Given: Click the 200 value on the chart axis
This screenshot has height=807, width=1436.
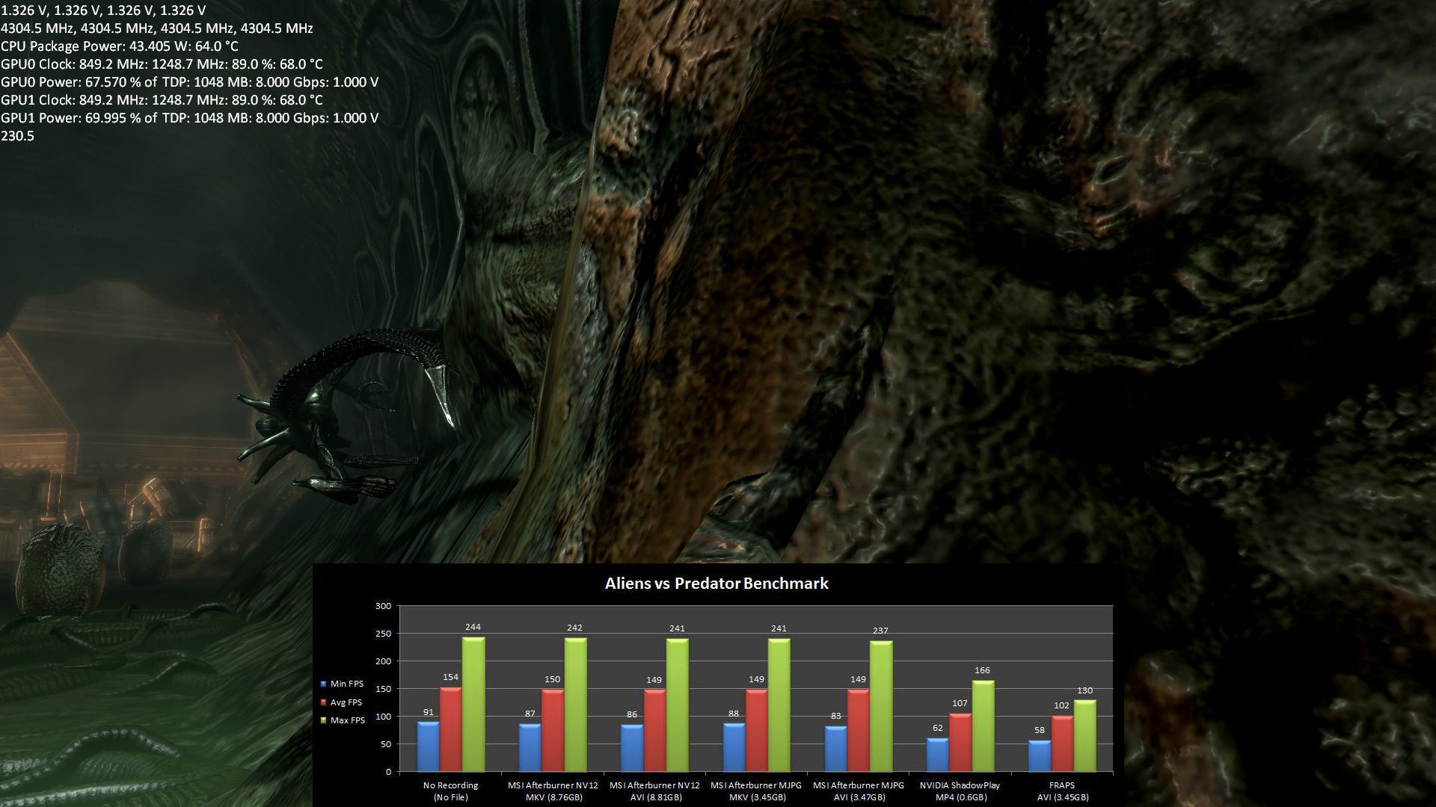Looking at the screenshot, I should (383, 661).
